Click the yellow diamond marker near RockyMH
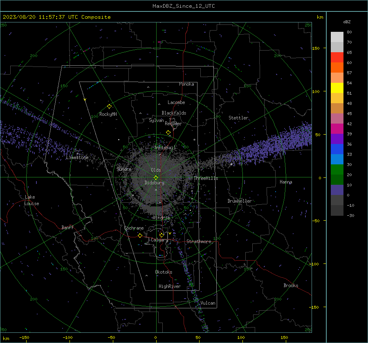This screenshot has width=368, height=343. tap(109, 106)
